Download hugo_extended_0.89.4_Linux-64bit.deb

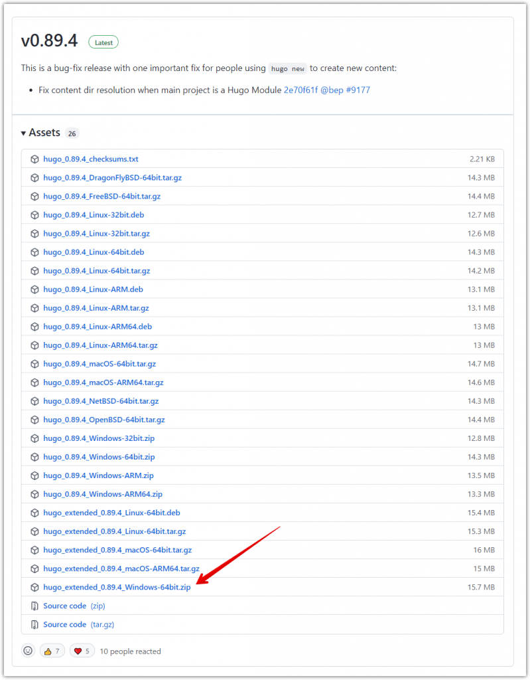tap(112, 513)
